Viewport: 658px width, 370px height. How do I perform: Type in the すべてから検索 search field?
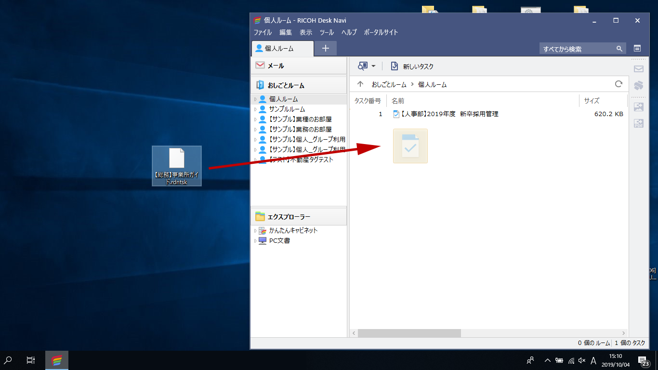(576, 49)
